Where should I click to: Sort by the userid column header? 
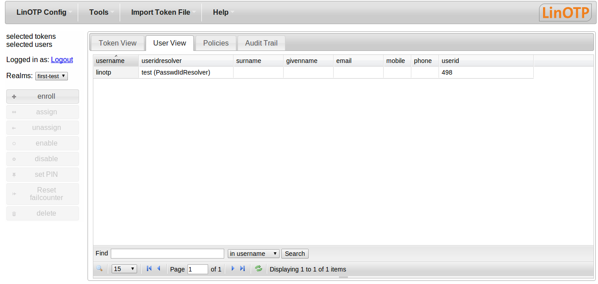486,61
